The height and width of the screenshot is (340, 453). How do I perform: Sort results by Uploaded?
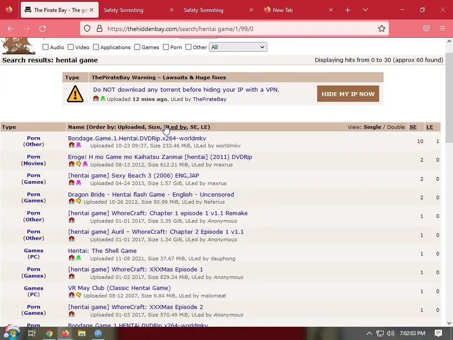pyautogui.click(x=131, y=127)
